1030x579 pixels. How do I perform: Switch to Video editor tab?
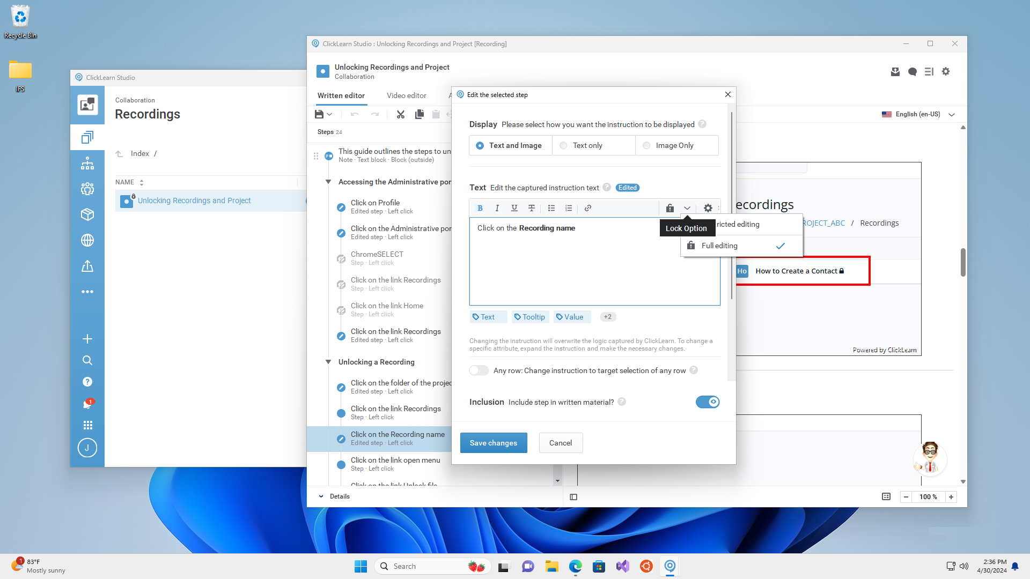click(406, 95)
